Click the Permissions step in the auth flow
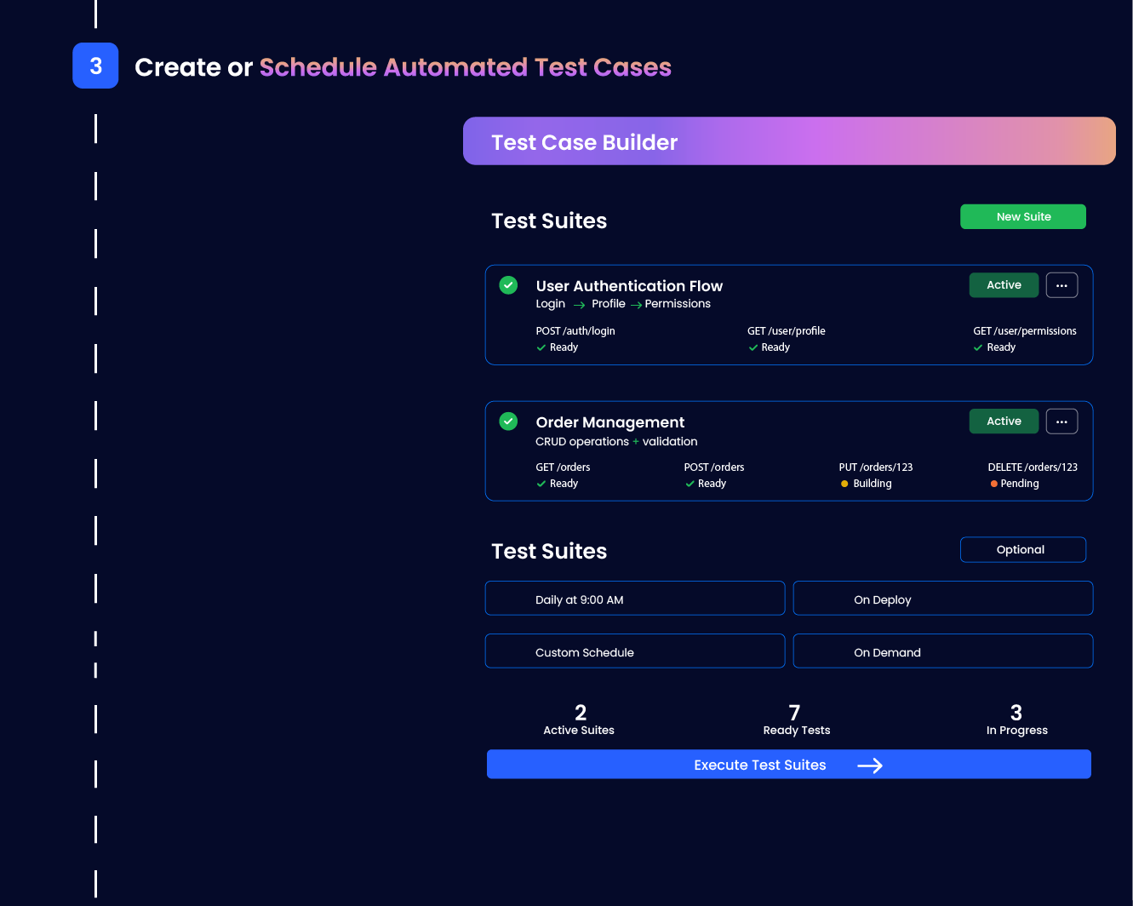The height and width of the screenshot is (906, 1133). click(678, 304)
